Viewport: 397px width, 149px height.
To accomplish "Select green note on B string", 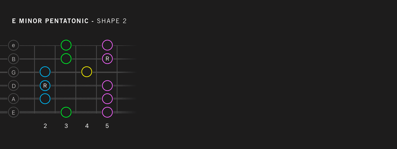I will pyautogui.click(x=66, y=58).
